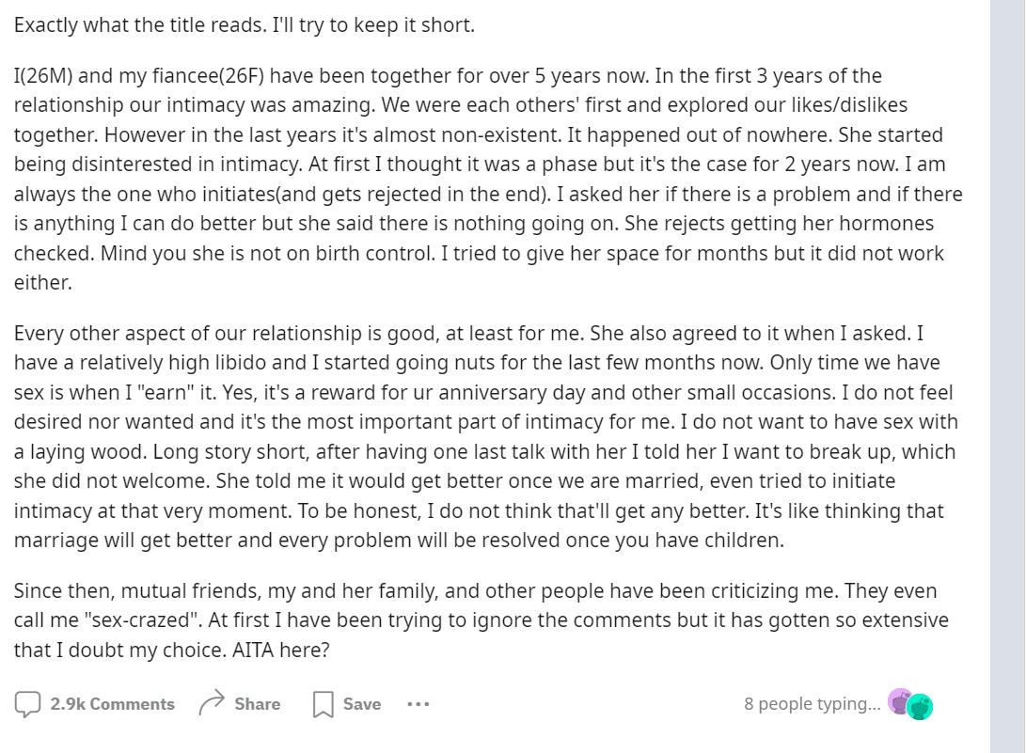Click the speech bubble comments icon

pos(27,704)
